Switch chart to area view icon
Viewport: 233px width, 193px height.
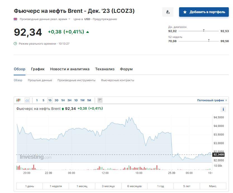click(x=27, y=100)
